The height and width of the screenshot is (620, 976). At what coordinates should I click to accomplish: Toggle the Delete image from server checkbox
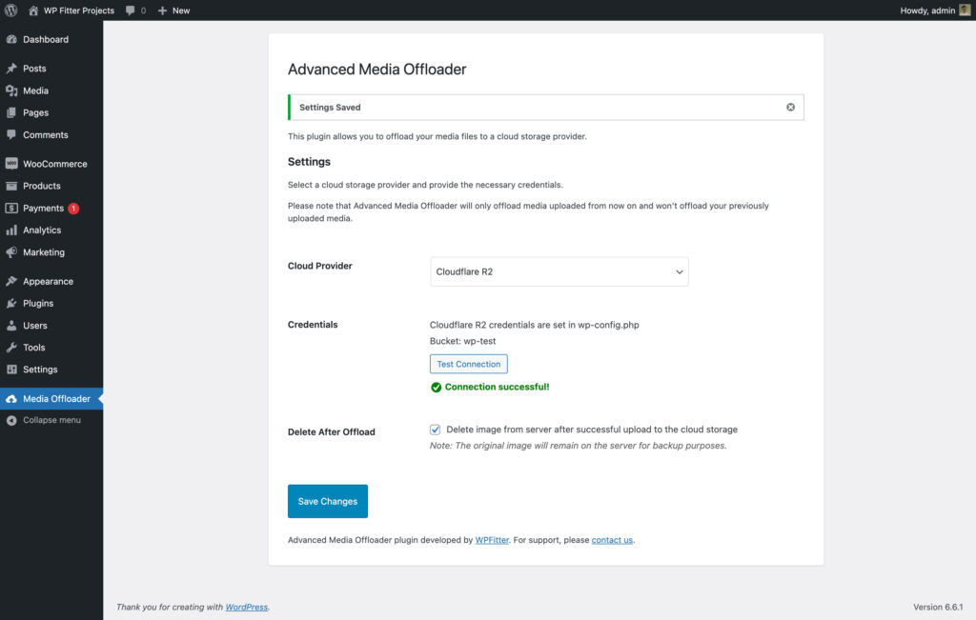pos(436,430)
